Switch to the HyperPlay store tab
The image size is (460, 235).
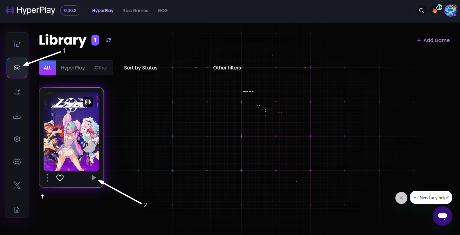[103, 11]
